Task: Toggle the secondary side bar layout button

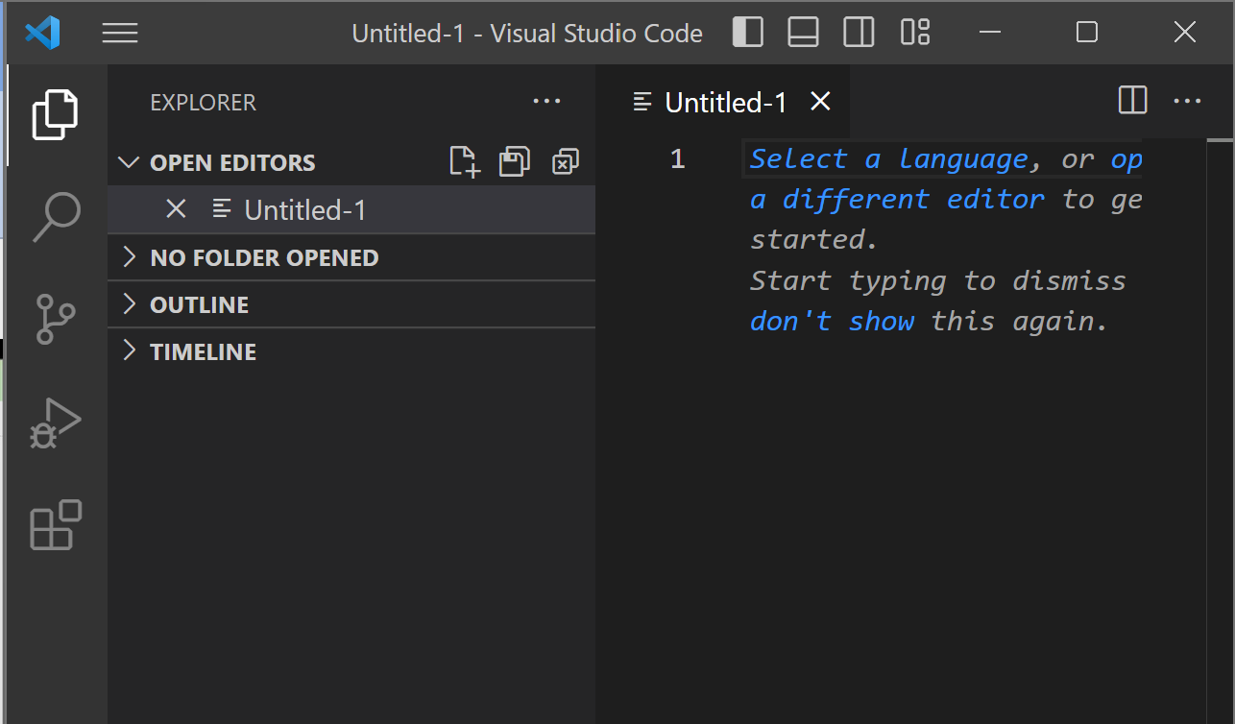Action: [x=859, y=33]
